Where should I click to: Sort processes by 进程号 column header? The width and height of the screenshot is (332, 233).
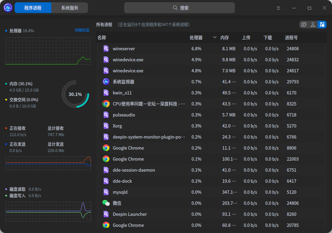click(291, 38)
